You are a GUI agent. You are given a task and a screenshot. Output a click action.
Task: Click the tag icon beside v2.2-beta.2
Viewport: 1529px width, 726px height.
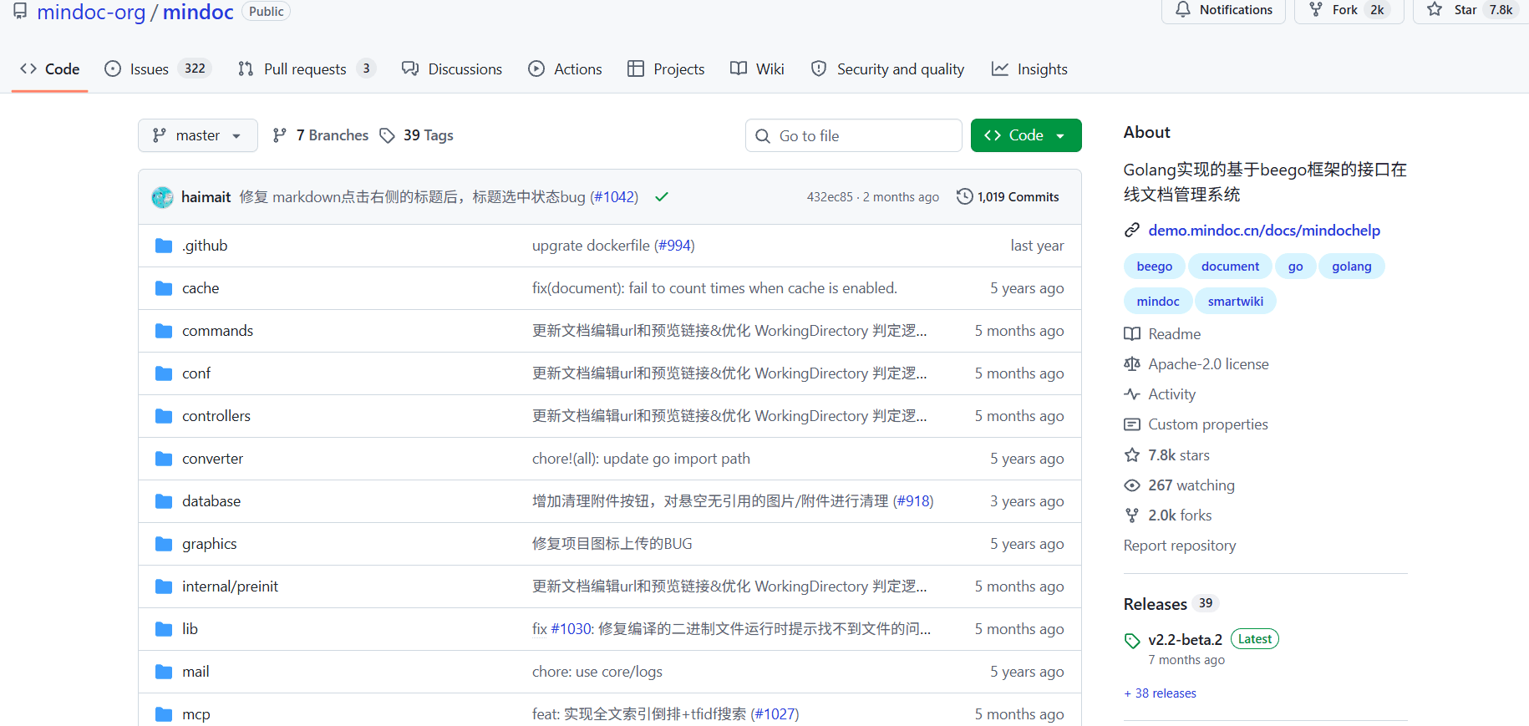pyautogui.click(x=1132, y=641)
